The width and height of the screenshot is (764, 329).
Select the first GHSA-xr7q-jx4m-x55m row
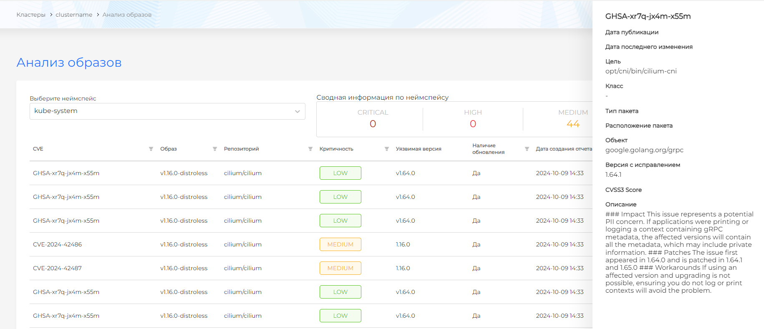pyautogui.click(x=66, y=173)
